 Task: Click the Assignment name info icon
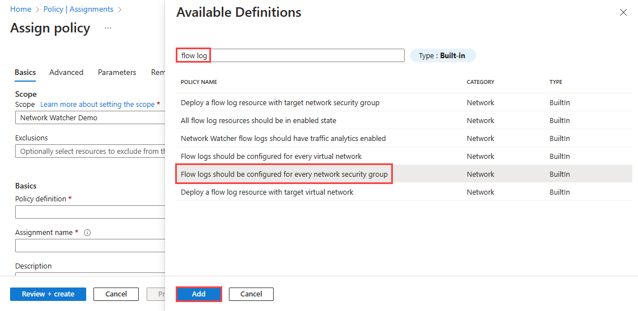click(87, 233)
